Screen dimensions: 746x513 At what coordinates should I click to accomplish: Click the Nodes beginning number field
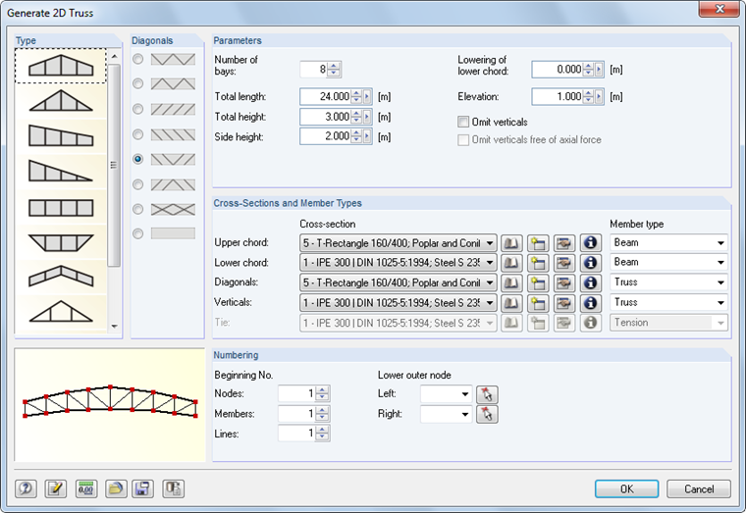296,393
